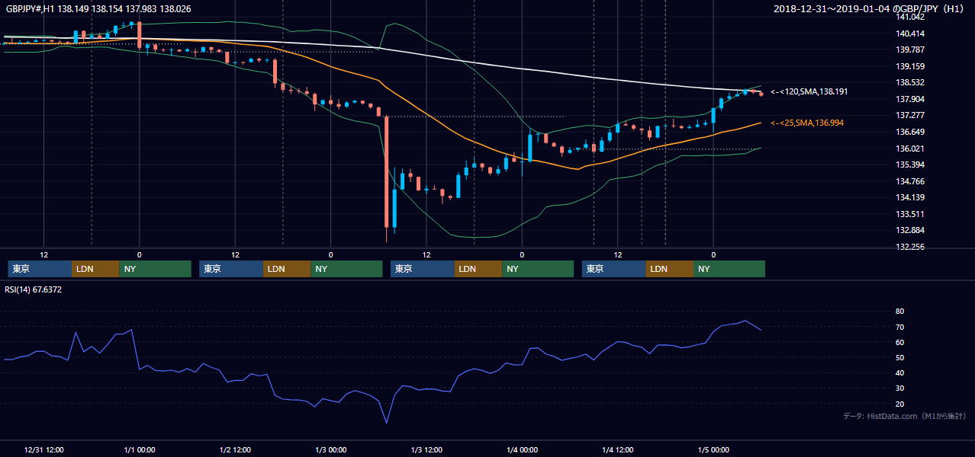Click price axis value 135.394
Viewport: 975px width, 457px height.
coord(911,165)
